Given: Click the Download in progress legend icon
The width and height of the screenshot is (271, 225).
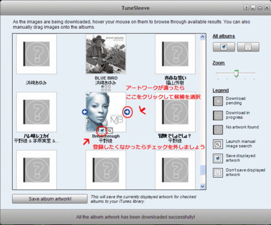Looking at the screenshot, I should pyautogui.click(x=218, y=115).
